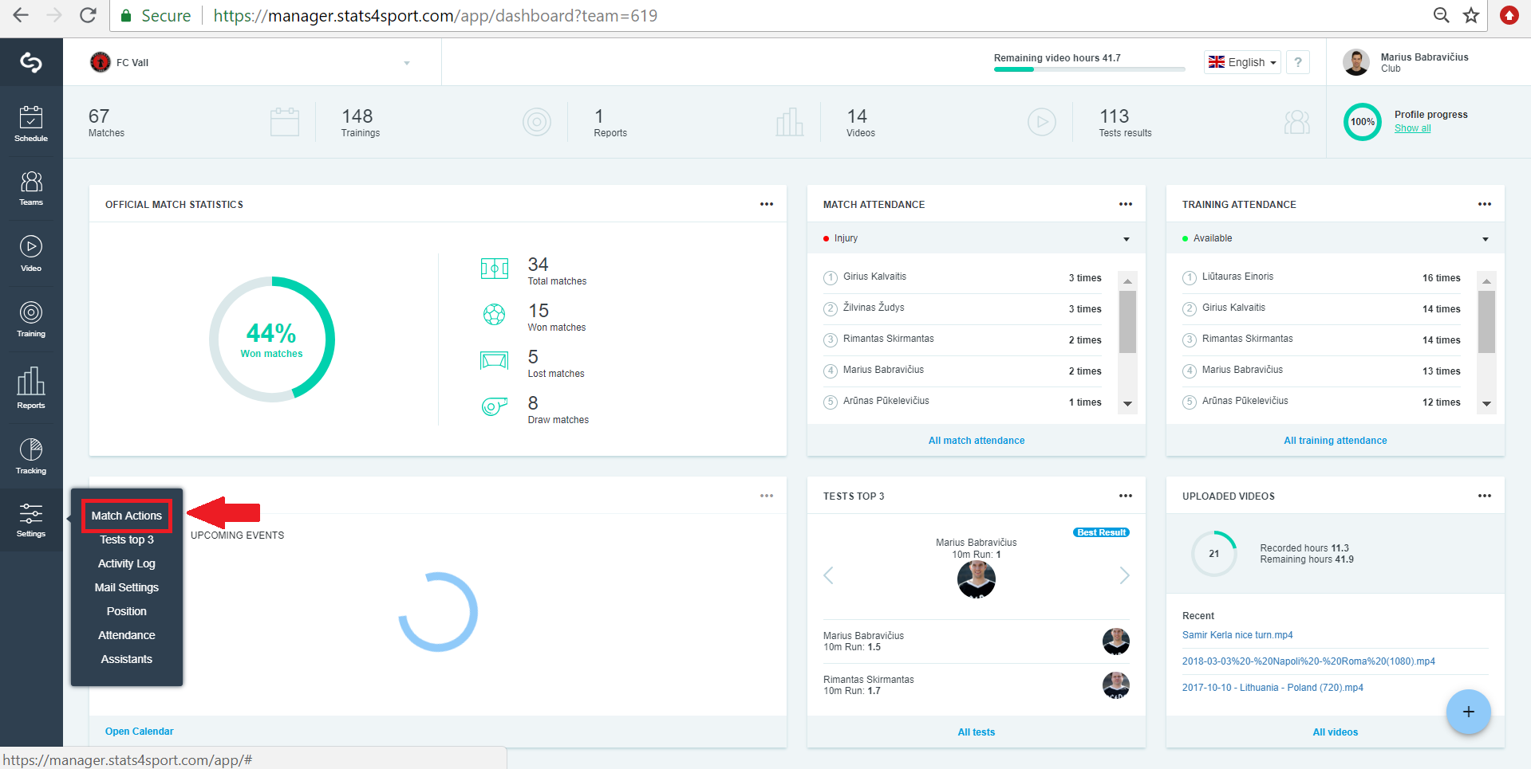
Task: Open the Schedule sidebar icon
Action: coord(31,124)
